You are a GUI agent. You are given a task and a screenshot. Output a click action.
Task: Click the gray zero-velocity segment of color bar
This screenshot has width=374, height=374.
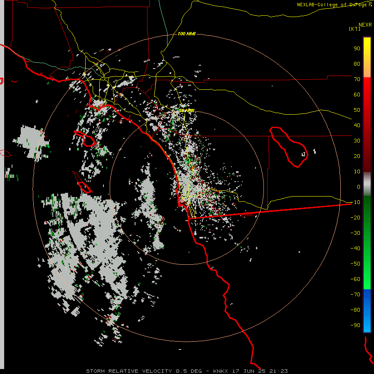pos(367,184)
